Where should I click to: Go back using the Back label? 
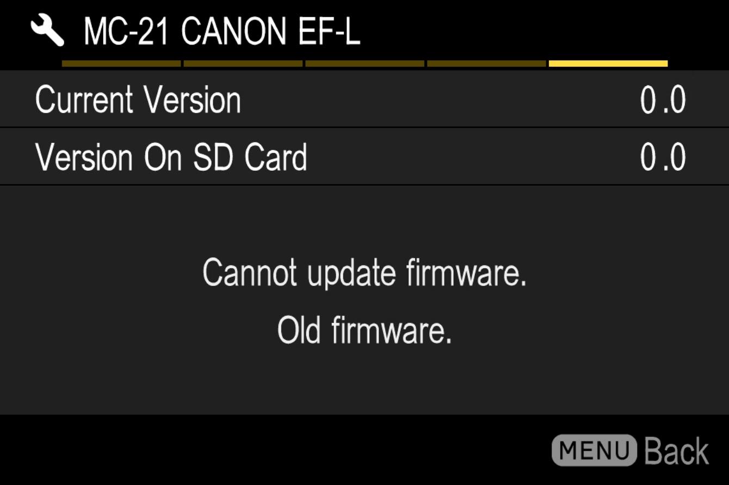tap(677, 451)
